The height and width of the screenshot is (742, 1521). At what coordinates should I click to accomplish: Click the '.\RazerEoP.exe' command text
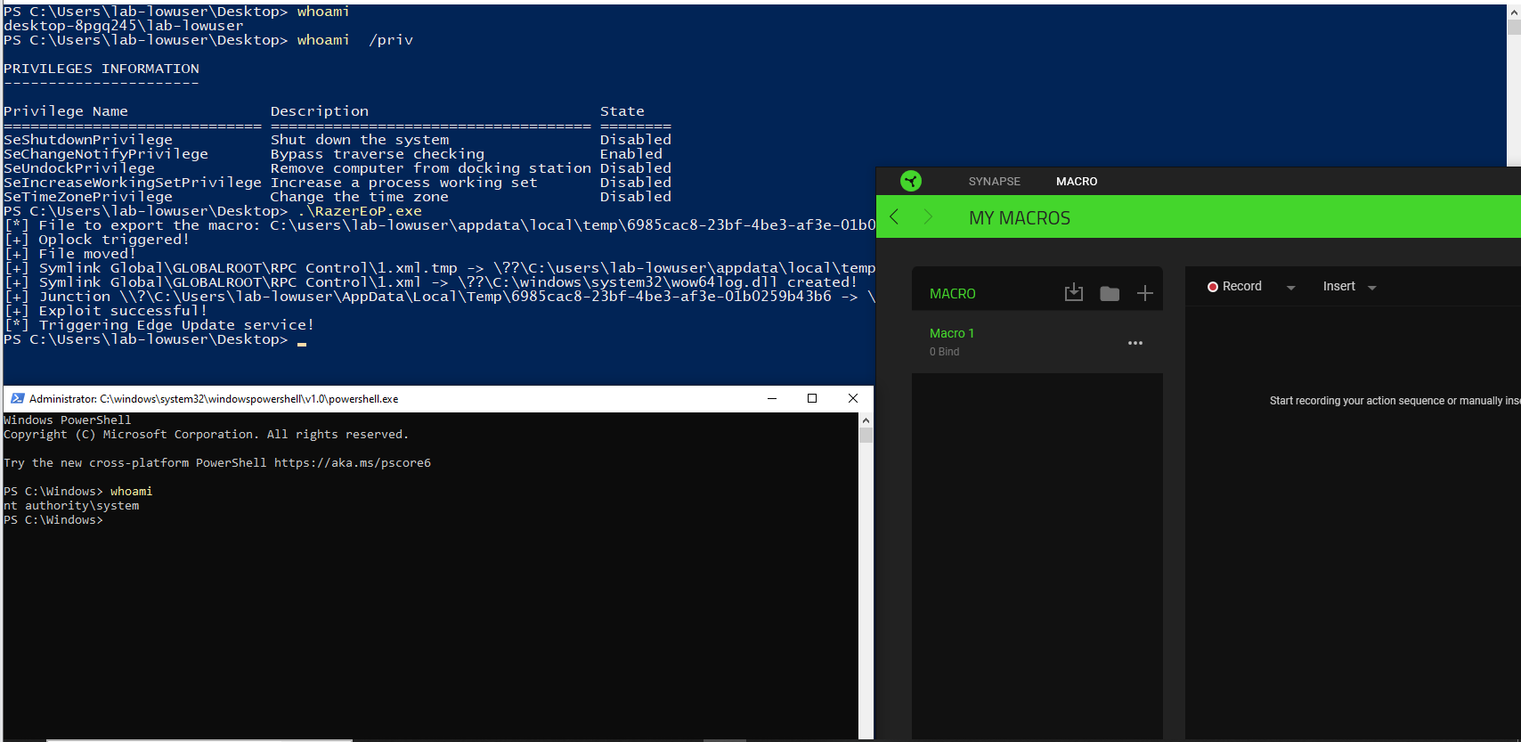[x=360, y=211]
